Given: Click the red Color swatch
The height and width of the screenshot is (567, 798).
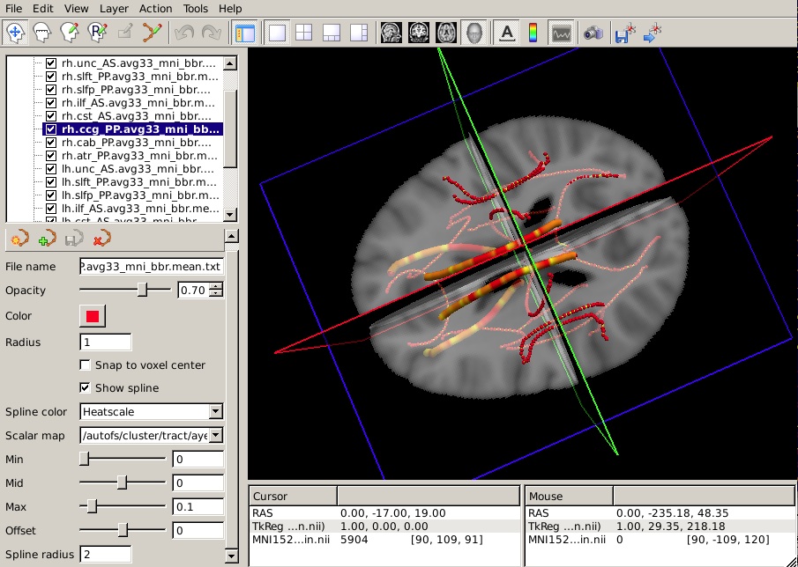Looking at the screenshot, I should pyautogui.click(x=93, y=316).
